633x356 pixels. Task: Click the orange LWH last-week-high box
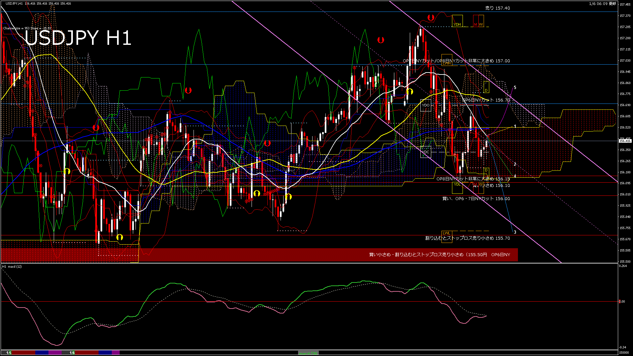click(x=446, y=60)
